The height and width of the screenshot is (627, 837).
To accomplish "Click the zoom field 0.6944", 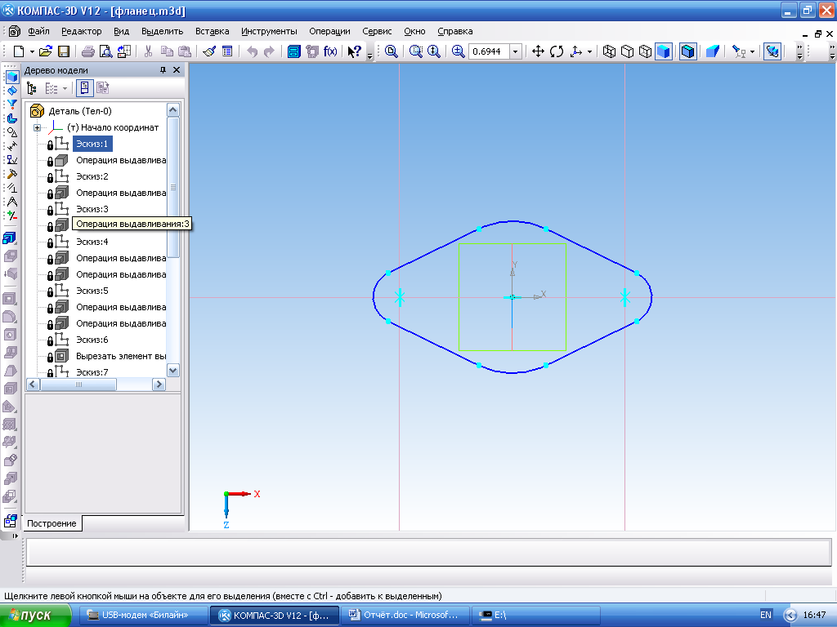I will (x=489, y=51).
